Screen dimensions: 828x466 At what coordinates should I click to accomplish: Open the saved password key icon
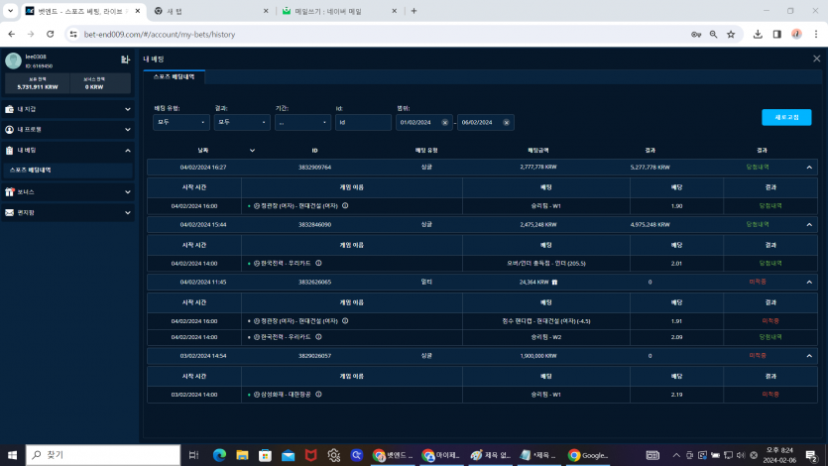pyautogui.click(x=696, y=35)
